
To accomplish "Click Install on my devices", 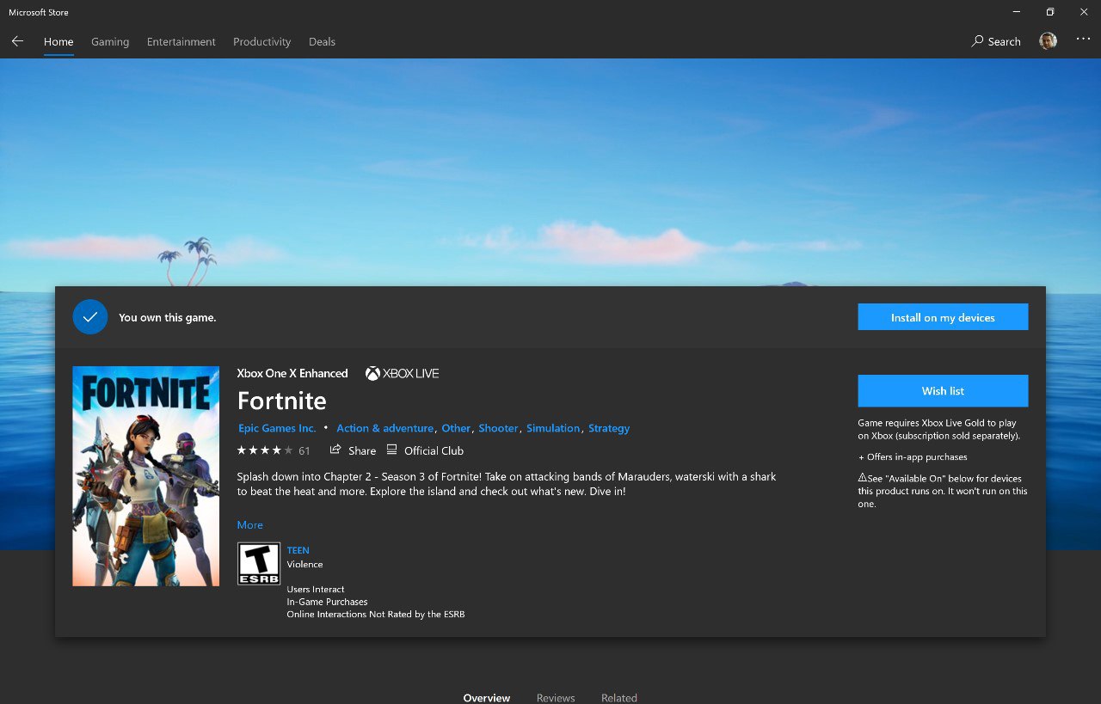I will coord(943,317).
